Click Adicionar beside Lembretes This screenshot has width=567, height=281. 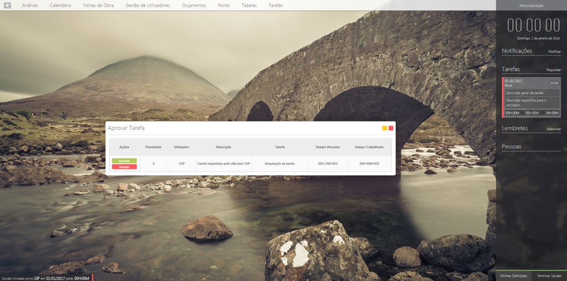tap(553, 129)
